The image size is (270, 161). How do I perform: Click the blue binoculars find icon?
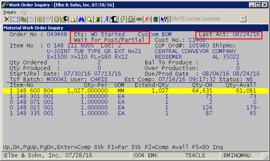(81, 19)
